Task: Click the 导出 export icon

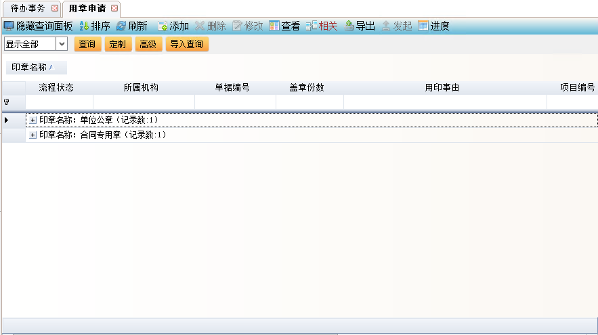Action: coord(349,26)
